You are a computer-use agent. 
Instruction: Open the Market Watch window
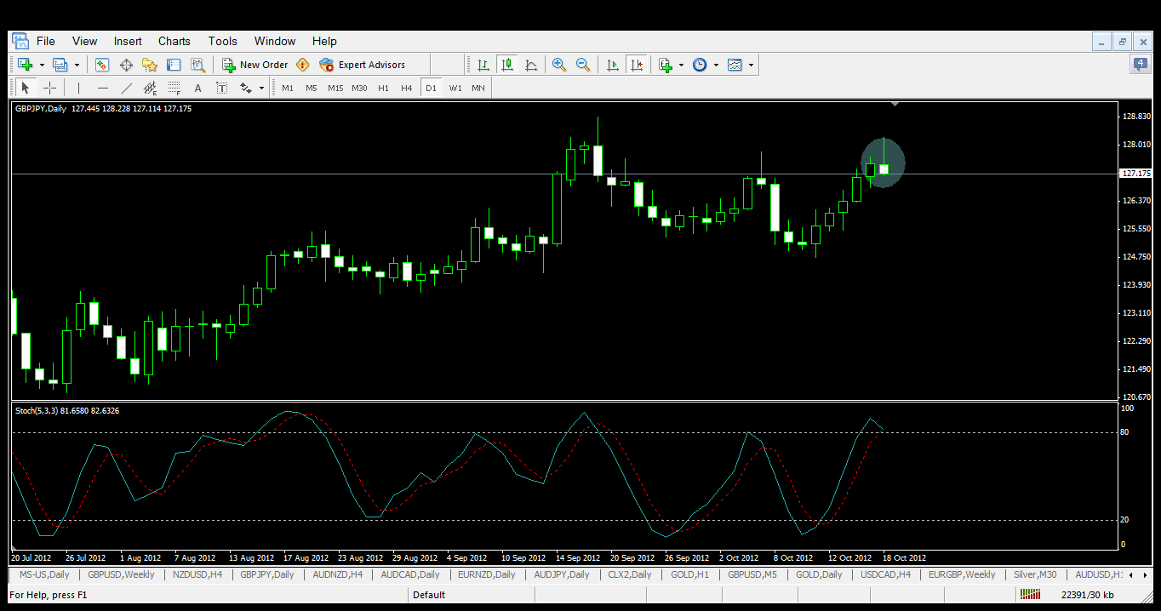[x=102, y=65]
